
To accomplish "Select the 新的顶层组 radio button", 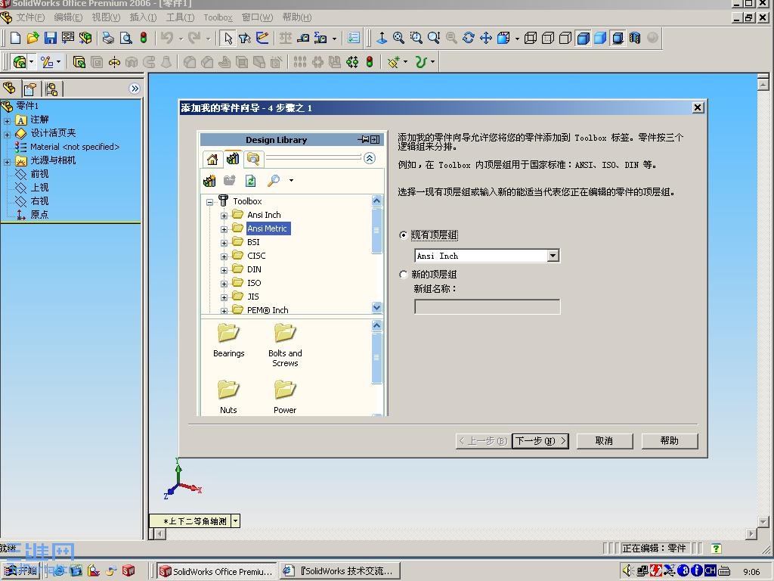I will 404,274.
